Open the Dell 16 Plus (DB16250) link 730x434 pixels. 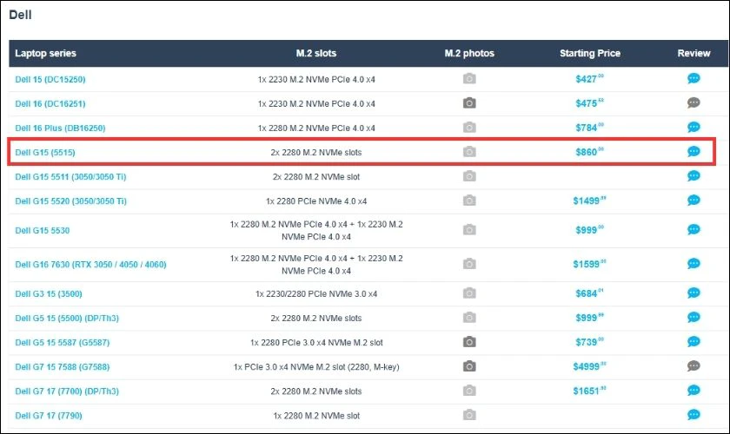60,128
